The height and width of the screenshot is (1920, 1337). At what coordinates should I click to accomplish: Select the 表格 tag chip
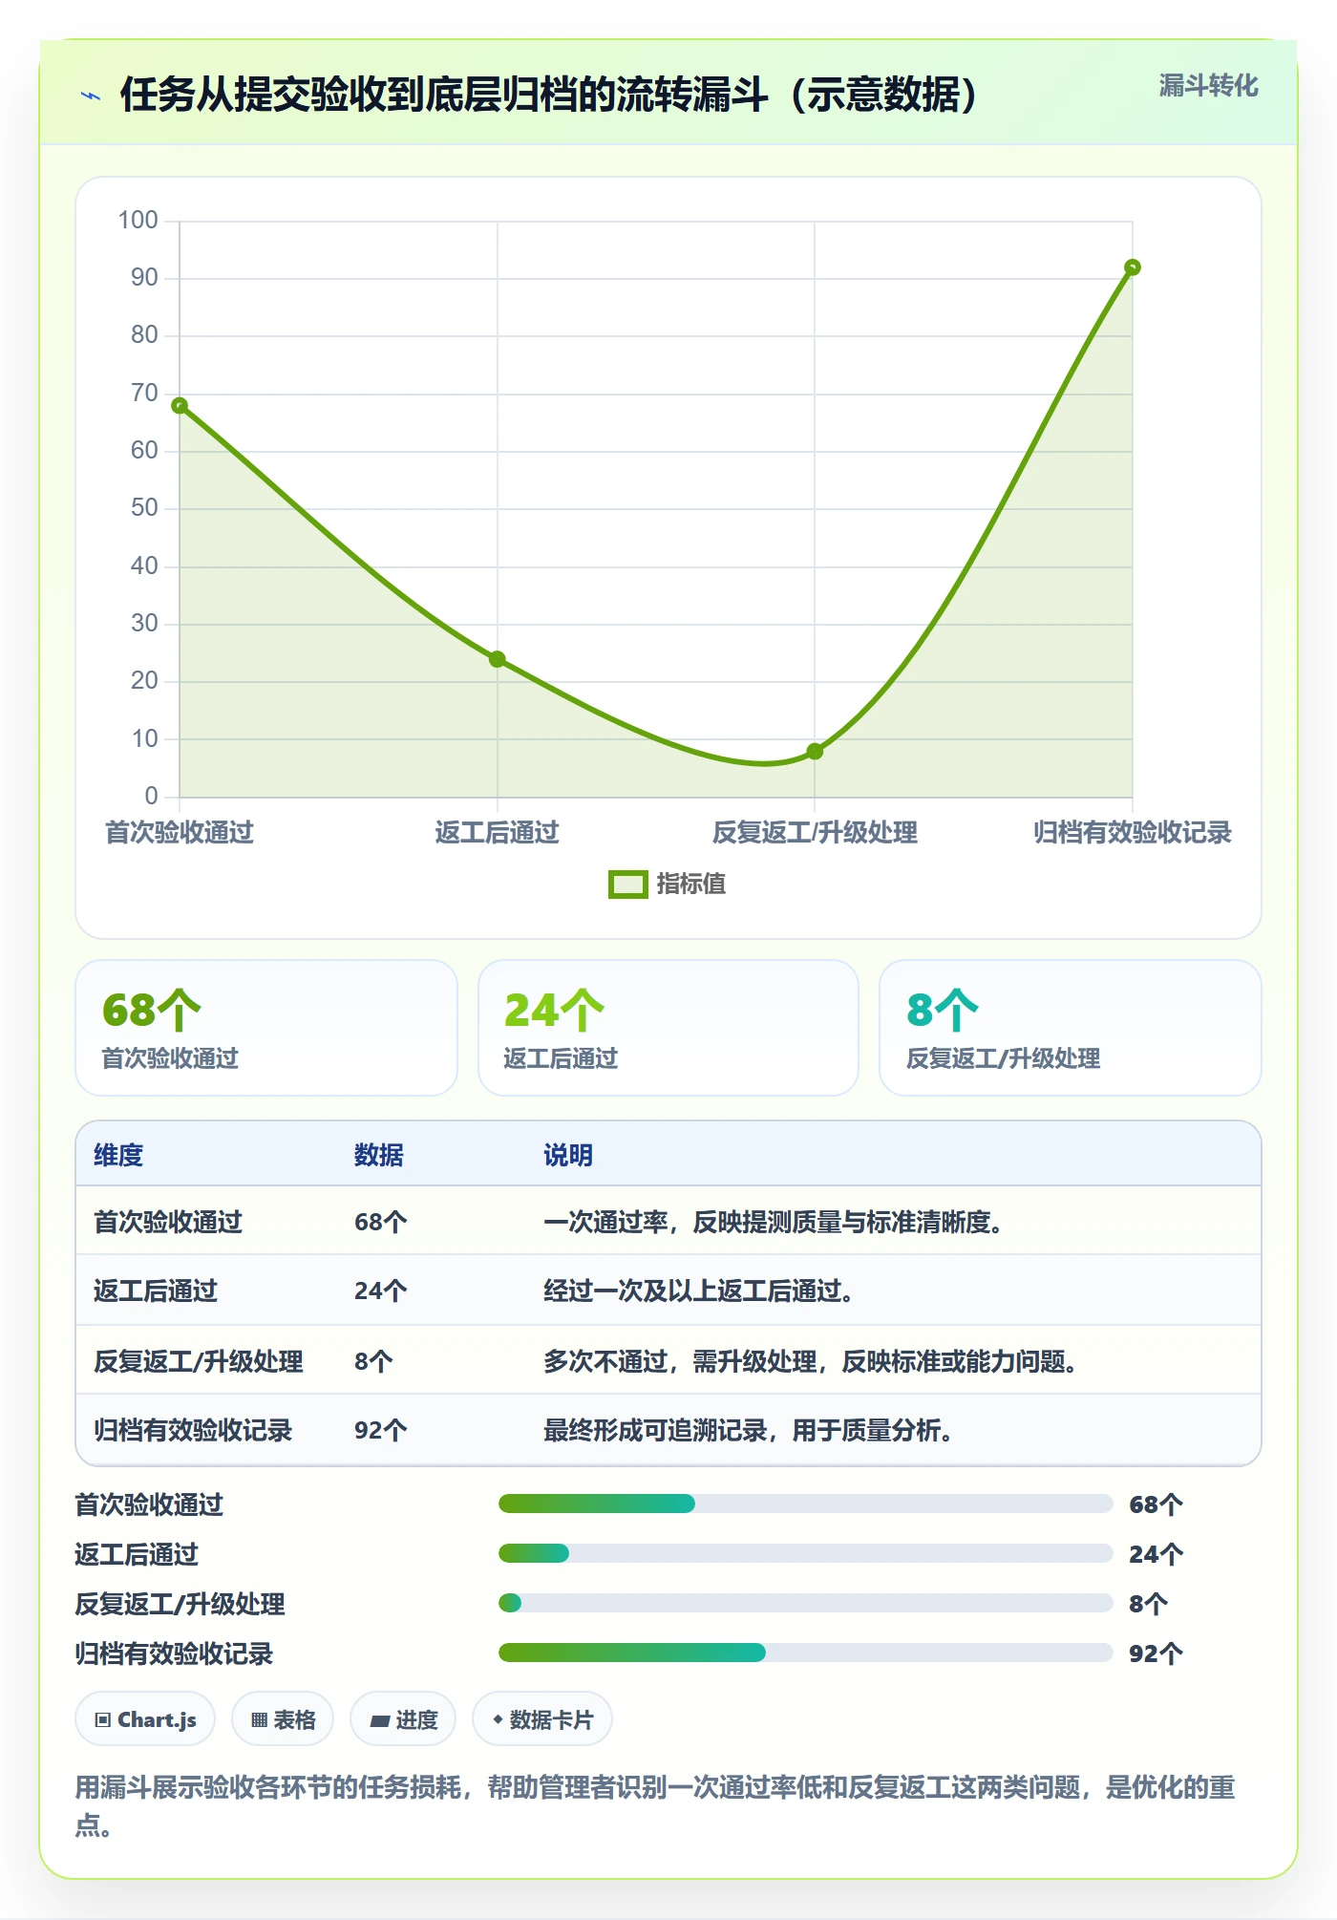(x=283, y=1719)
